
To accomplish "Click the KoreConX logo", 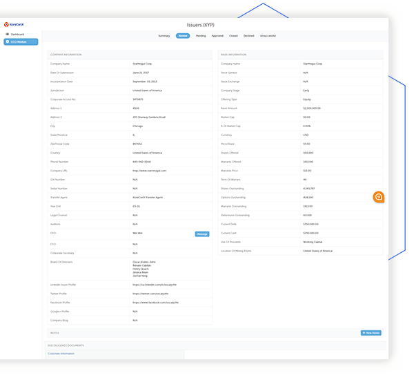I will (14, 25).
